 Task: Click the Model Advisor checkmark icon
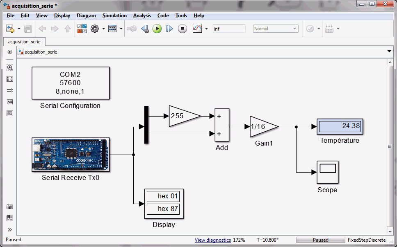pyautogui.click(x=310, y=29)
